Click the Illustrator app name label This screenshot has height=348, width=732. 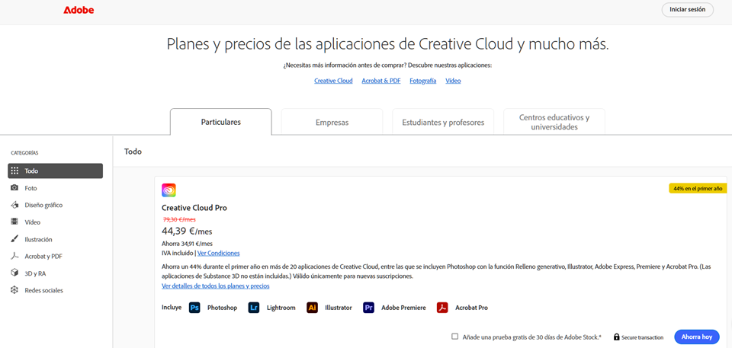coord(339,308)
